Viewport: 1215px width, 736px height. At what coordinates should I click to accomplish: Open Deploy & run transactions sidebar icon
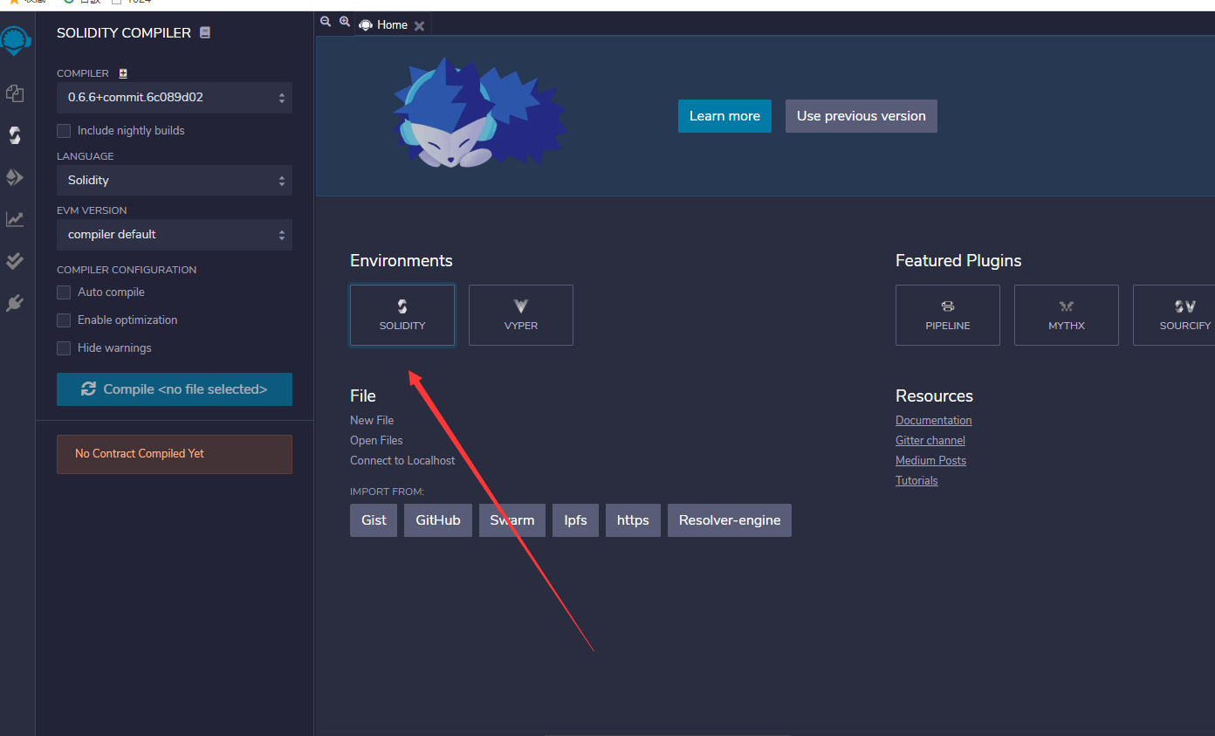[x=15, y=177]
